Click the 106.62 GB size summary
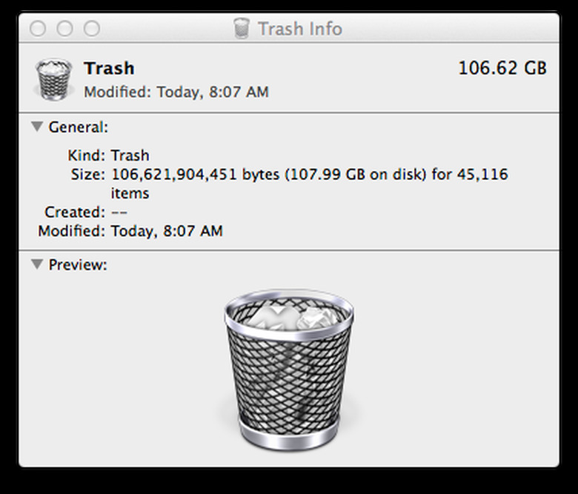This screenshot has width=578, height=494. pyautogui.click(x=502, y=68)
